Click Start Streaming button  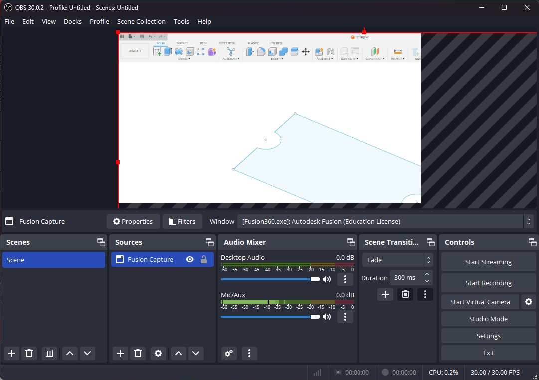tap(488, 262)
